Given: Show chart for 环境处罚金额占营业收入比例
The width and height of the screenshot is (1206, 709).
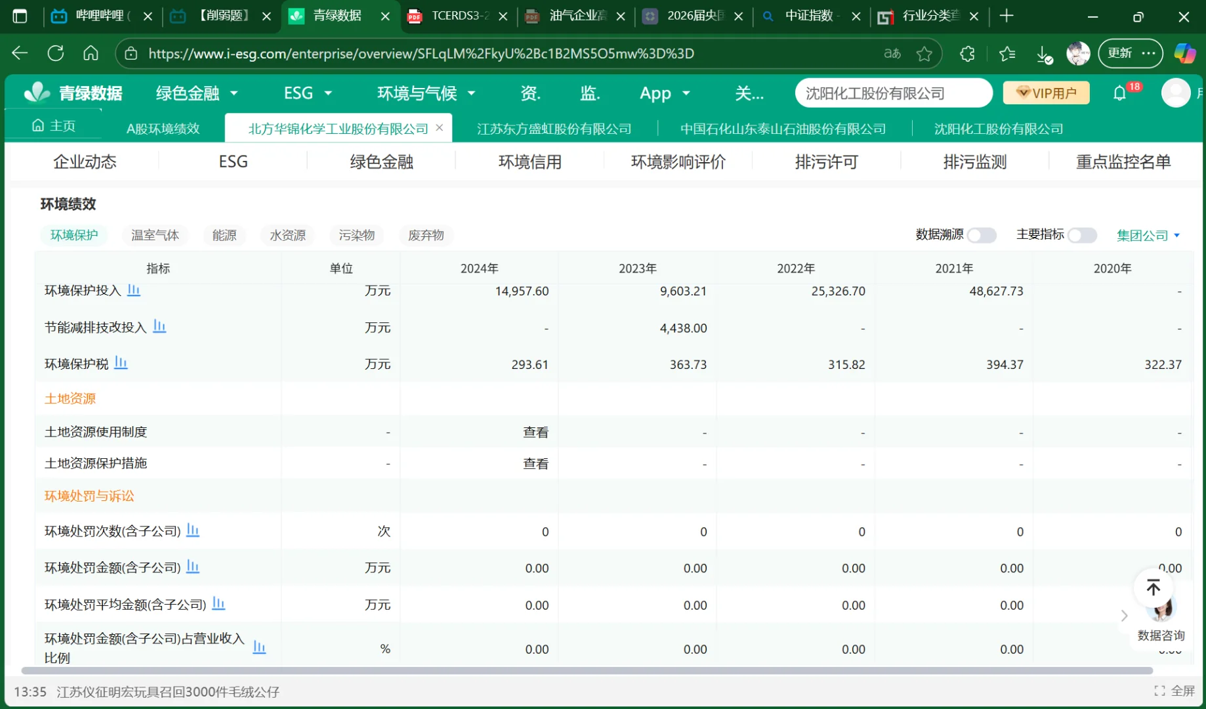Looking at the screenshot, I should pos(259,647).
